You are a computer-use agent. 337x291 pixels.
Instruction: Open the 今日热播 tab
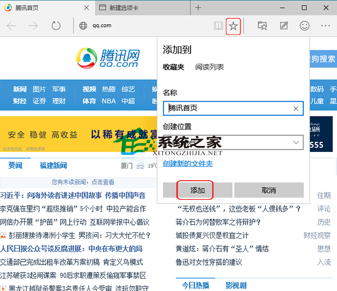(x=195, y=285)
